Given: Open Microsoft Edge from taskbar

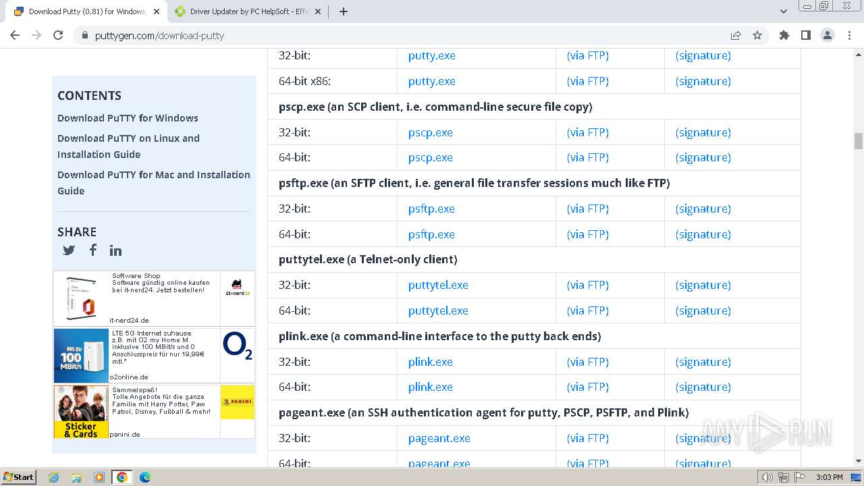Looking at the screenshot, I should [x=145, y=477].
